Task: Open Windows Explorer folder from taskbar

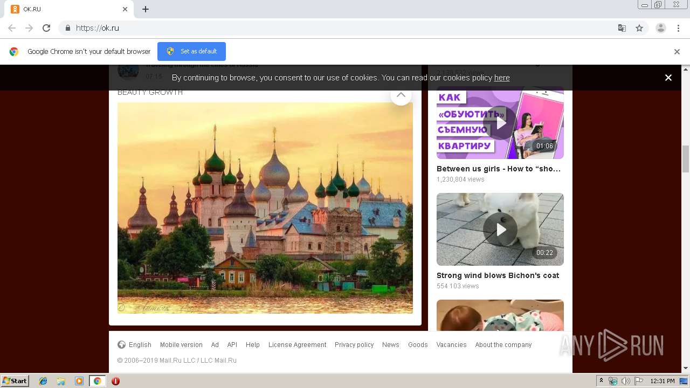Action: [x=61, y=381]
